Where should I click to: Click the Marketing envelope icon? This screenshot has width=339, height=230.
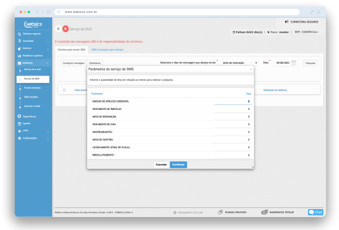tap(19, 63)
